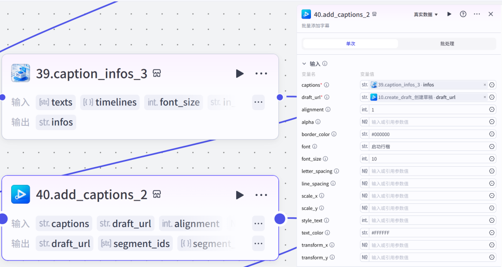Open more options for 40.add_captions_2 node
The width and height of the screenshot is (502, 267).
[x=261, y=195]
